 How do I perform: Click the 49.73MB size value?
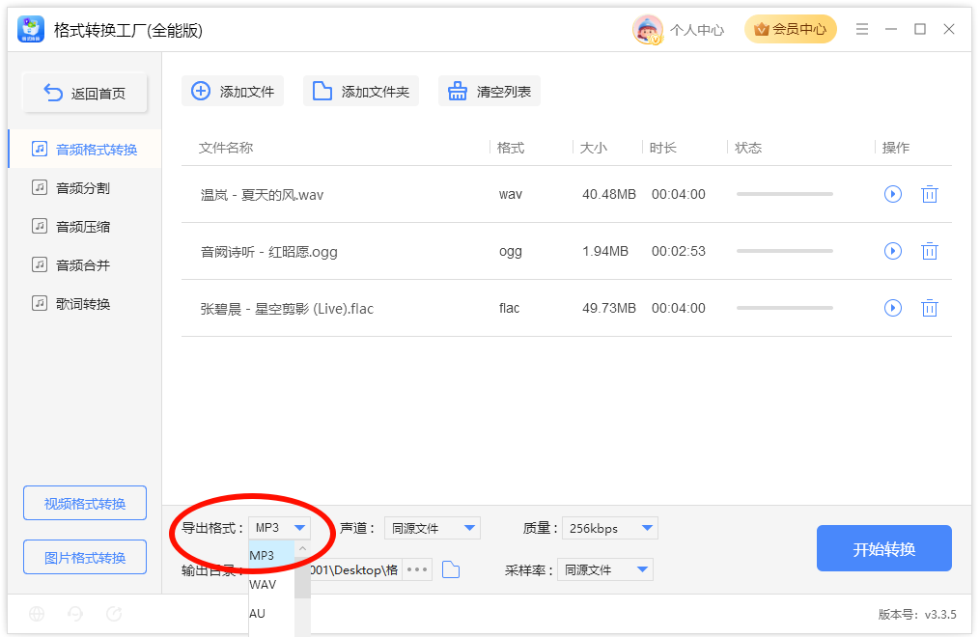coord(609,308)
